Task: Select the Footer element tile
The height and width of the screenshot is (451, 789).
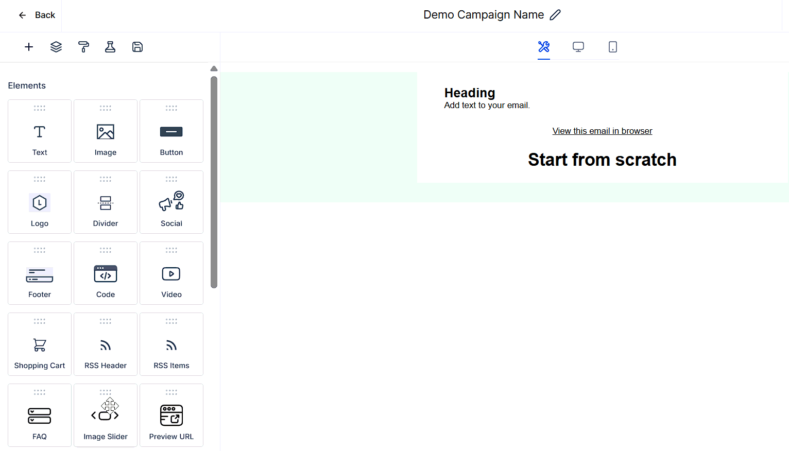Action: point(40,273)
